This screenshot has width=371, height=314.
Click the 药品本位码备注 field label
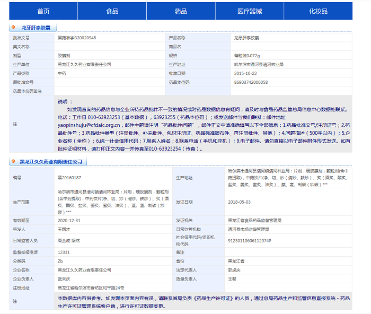pos(27,91)
